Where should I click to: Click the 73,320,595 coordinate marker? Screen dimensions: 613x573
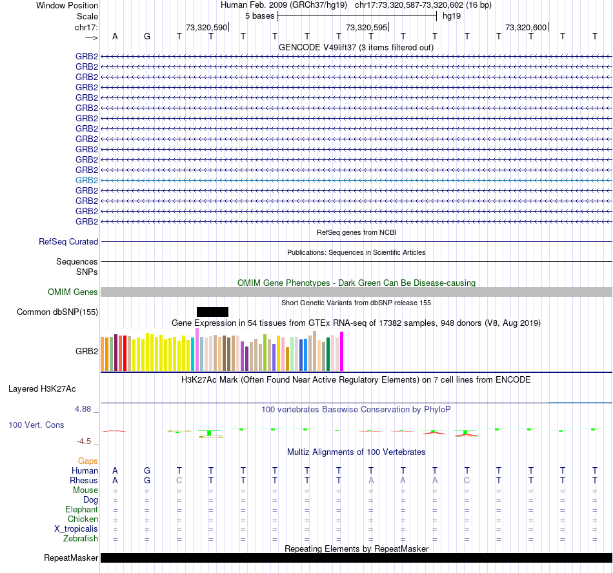[x=367, y=27]
